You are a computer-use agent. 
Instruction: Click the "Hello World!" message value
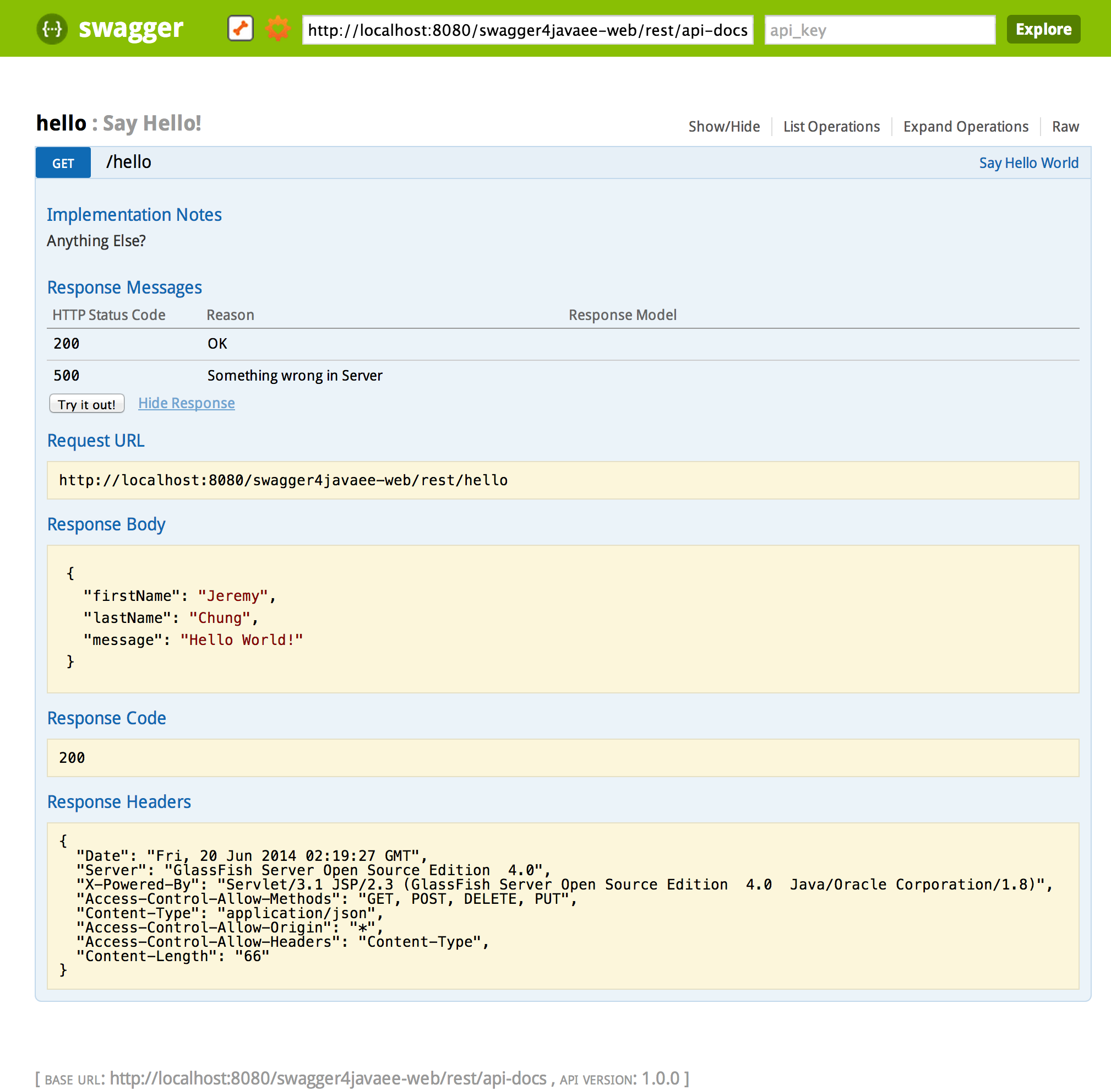[242, 640]
